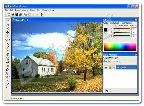Click the delete layer X icon
Image resolution: width=144 pixels, height=106 pixels.
coord(111,90)
